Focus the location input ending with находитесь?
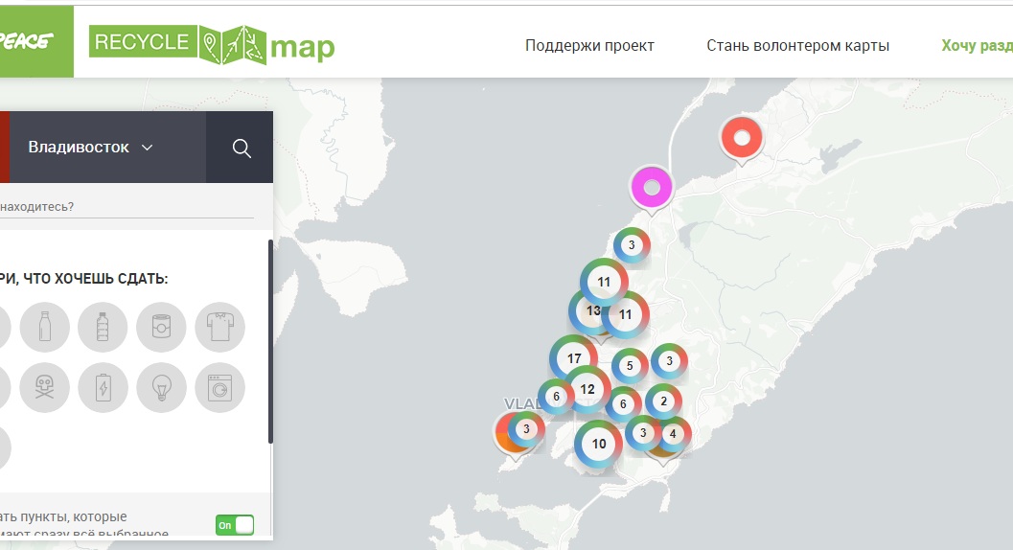Image resolution: width=1013 pixels, height=550 pixels. tap(127, 207)
